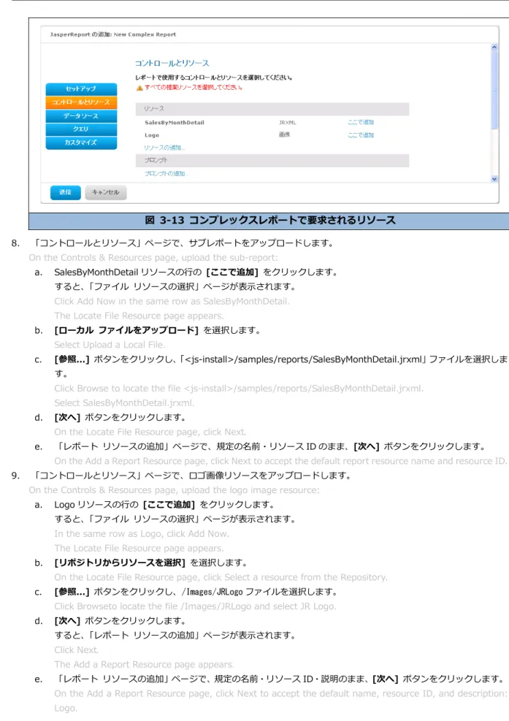Select the Logo resource name in the list
509x721 pixels.
[x=152, y=135]
